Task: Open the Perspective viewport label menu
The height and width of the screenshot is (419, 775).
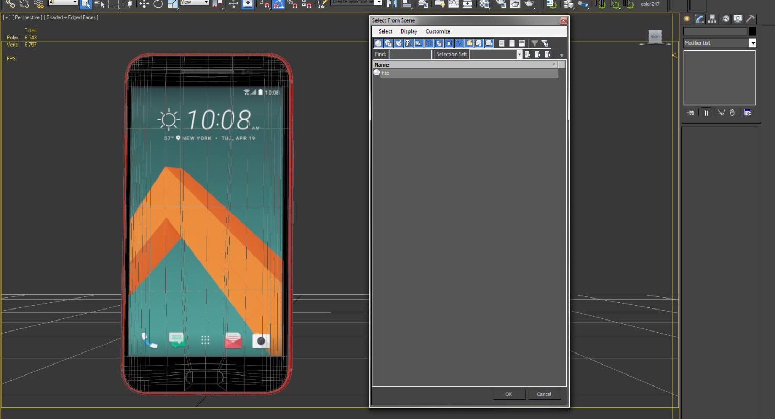Action: [x=27, y=17]
